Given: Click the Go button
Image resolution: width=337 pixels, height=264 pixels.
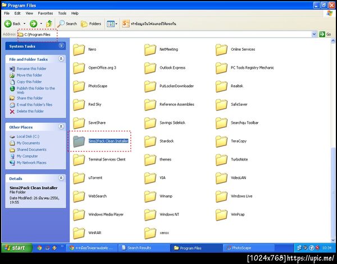Looking at the screenshot, I should tap(325, 34).
